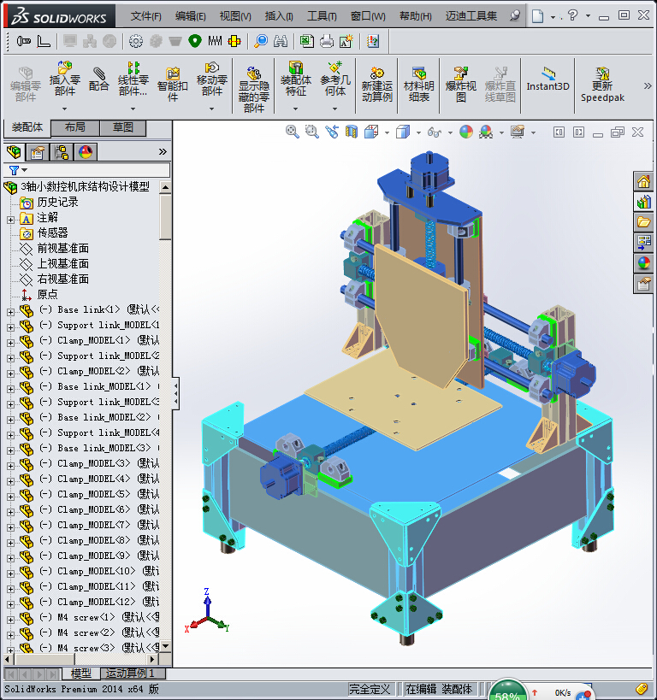Viewport: 657px width, 700px height.
Task: Open Linear Component Pattern dropdown arrow
Action: [133, 109]
